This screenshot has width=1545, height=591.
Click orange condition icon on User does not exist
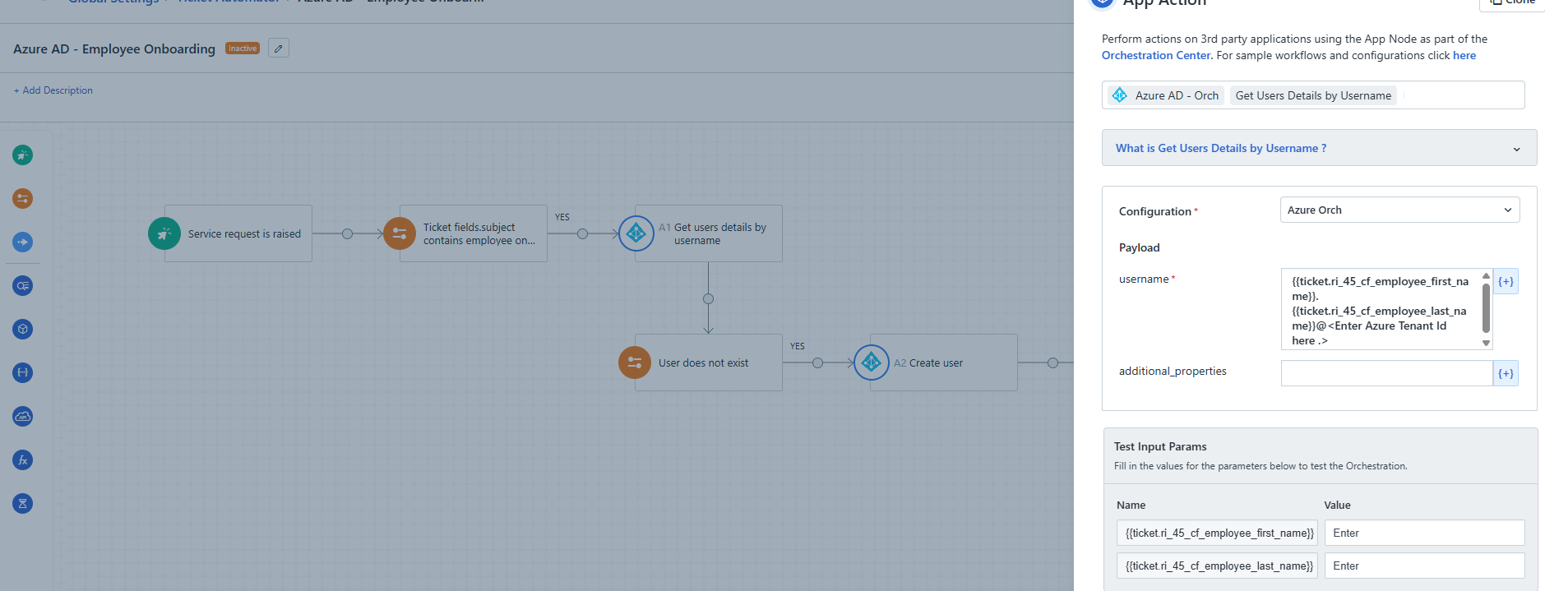pyautogui.click(x=635, y=362)
